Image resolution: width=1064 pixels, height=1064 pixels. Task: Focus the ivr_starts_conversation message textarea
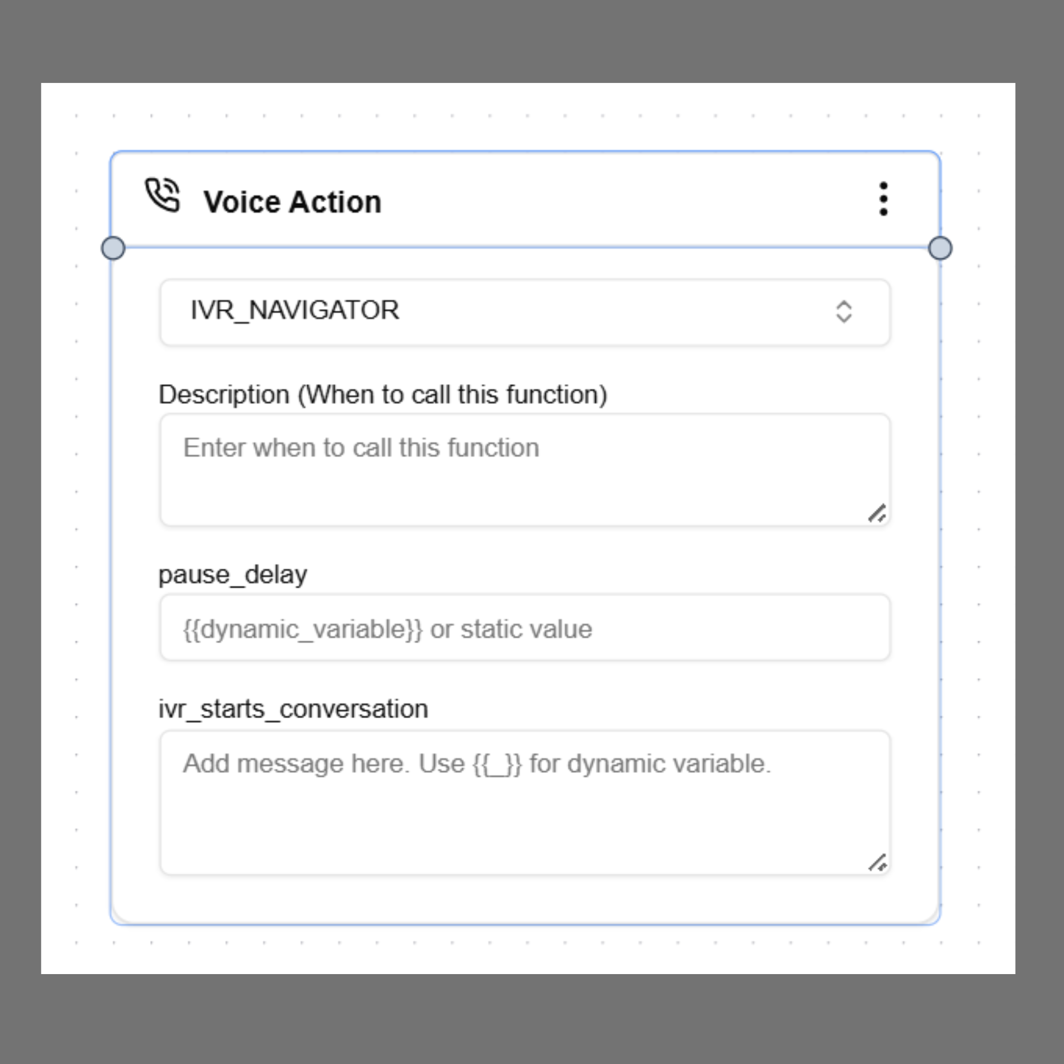[x=525, y=802]
